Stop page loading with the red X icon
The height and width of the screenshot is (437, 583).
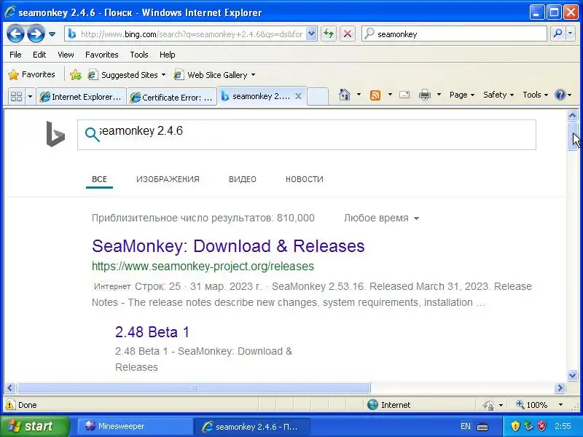pyautogui.click(x=348, y=34)
